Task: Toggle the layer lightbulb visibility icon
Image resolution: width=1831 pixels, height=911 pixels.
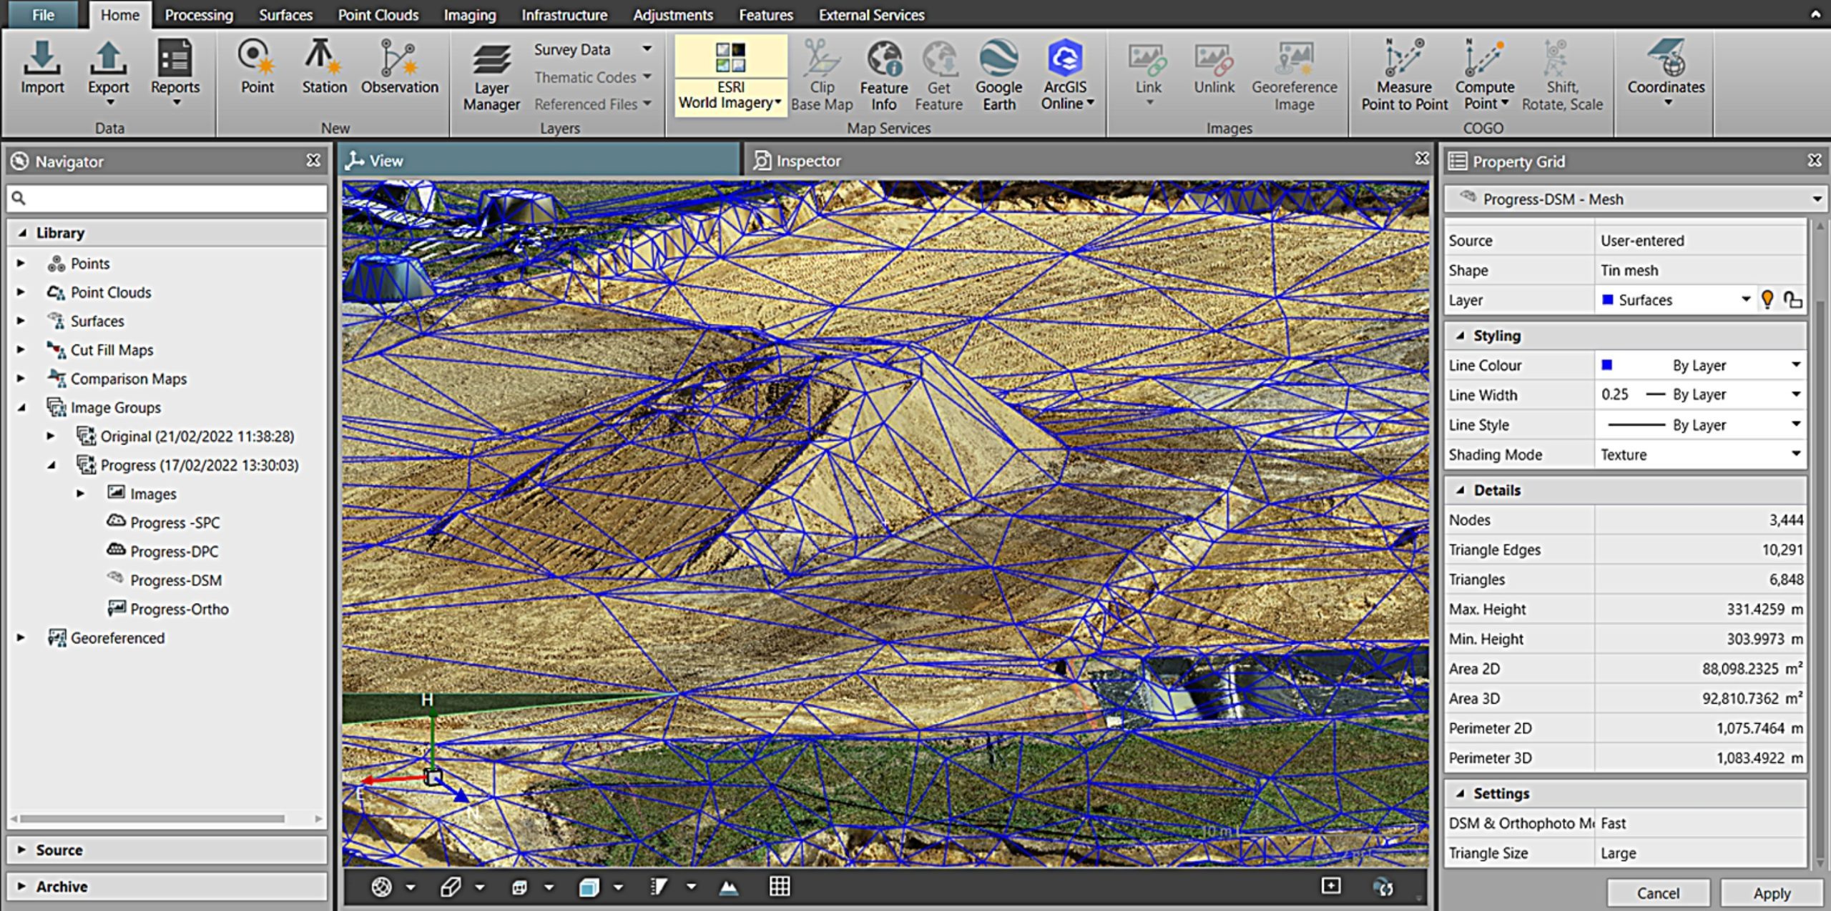Action: point(1767,299)
